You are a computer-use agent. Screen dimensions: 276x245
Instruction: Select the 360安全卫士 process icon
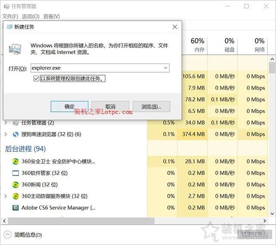[16, 162]
